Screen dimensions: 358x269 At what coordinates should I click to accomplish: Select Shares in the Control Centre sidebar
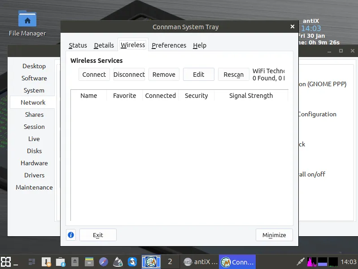pyautogui.click(x=34, y=115)
